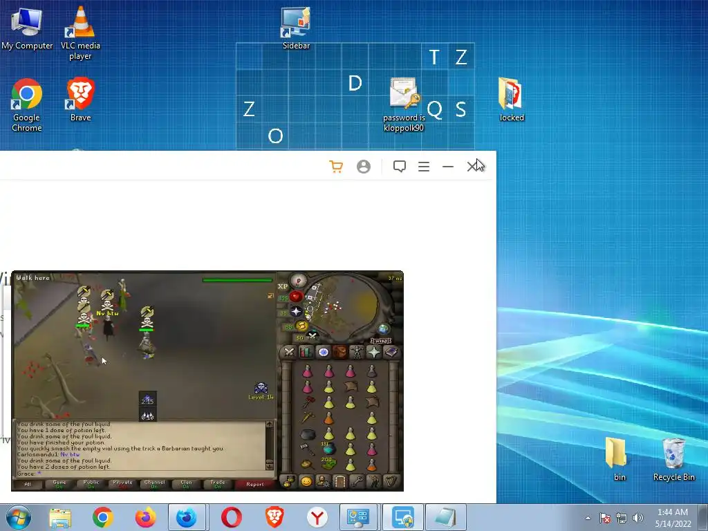Screen dimensions: 708x531
Task: Open the Action Center flag tray icon
Action: (605, 518)
